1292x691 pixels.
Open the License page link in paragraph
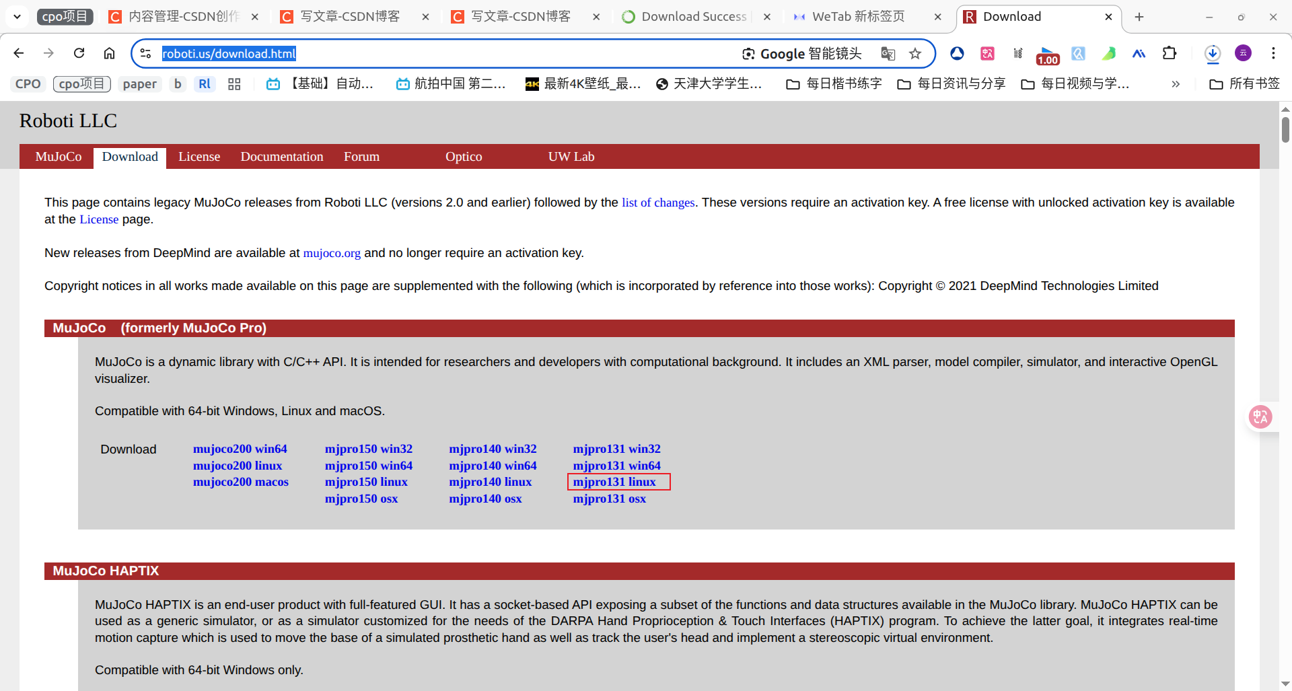(x=99, y=219)
